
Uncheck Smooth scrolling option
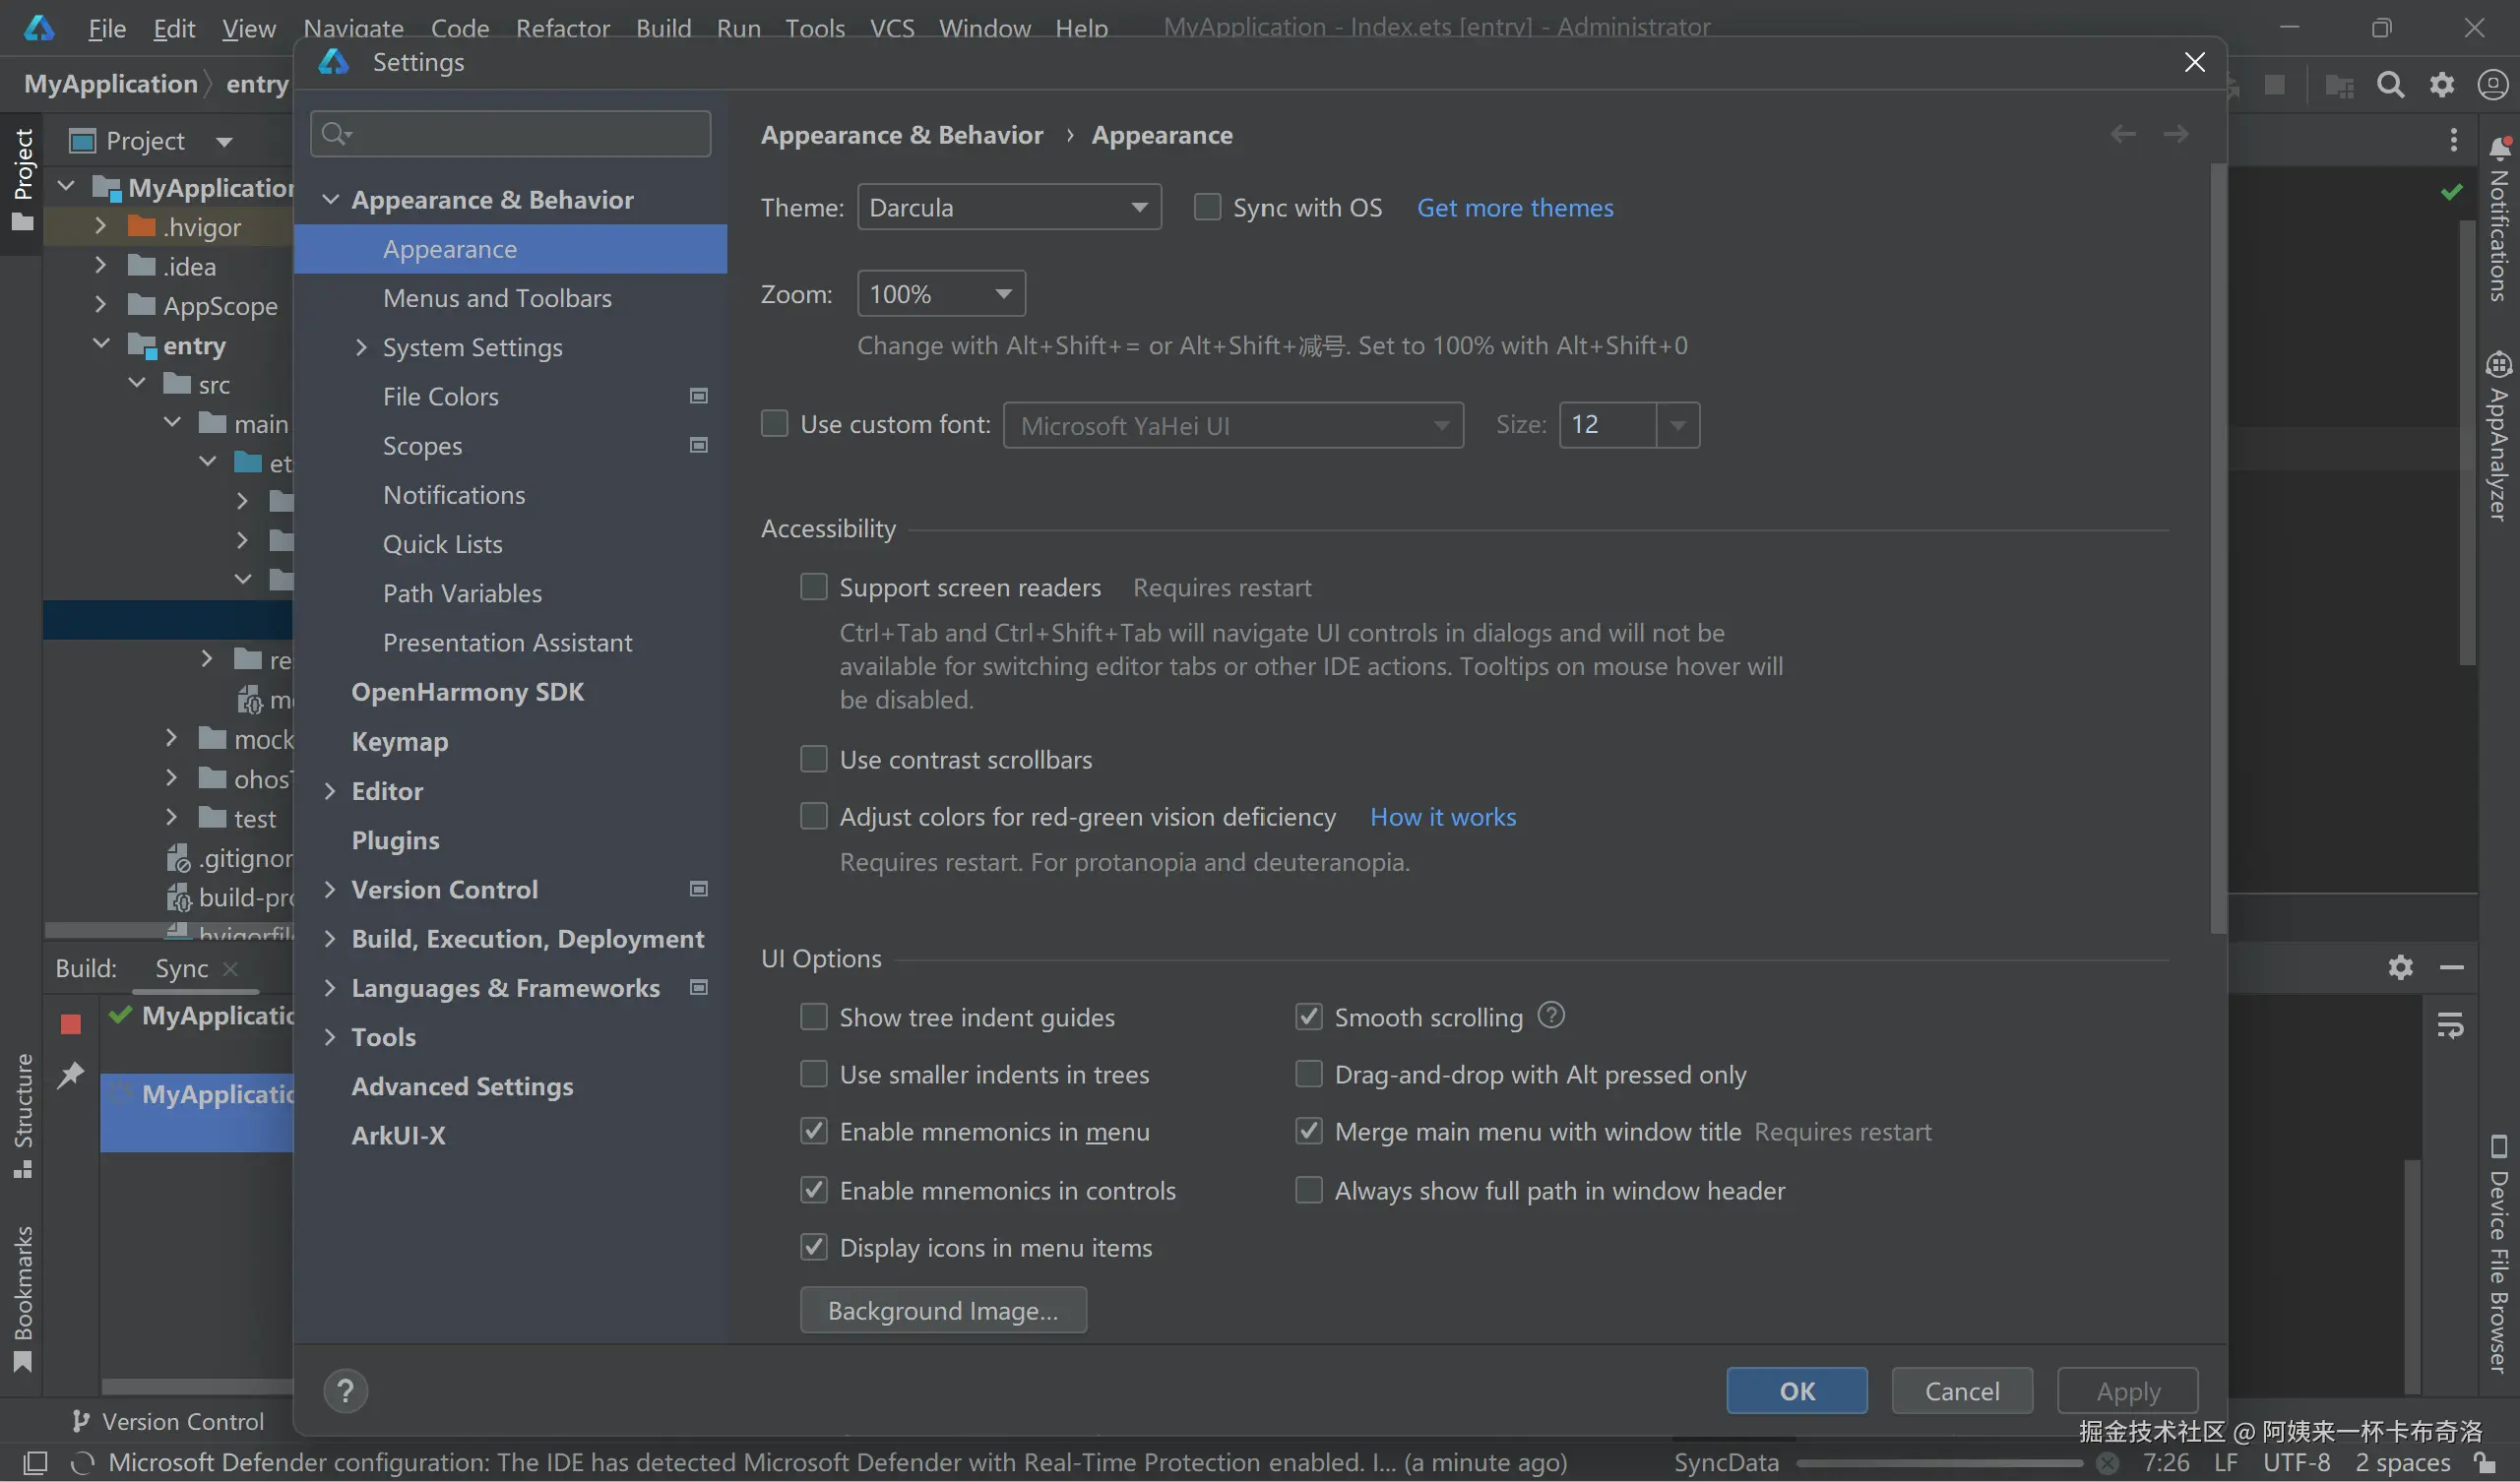1309,1017
